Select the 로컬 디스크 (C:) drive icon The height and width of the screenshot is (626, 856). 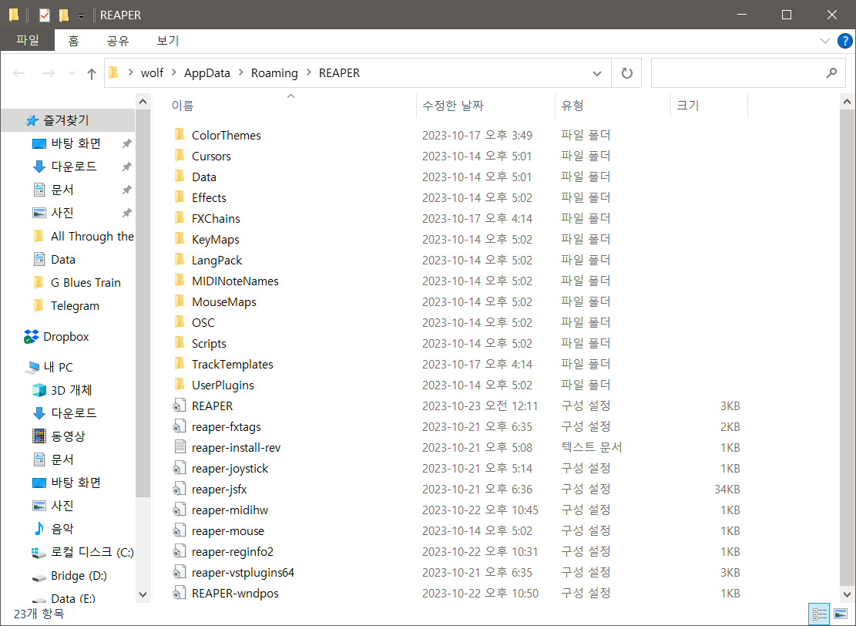(39, 552)
